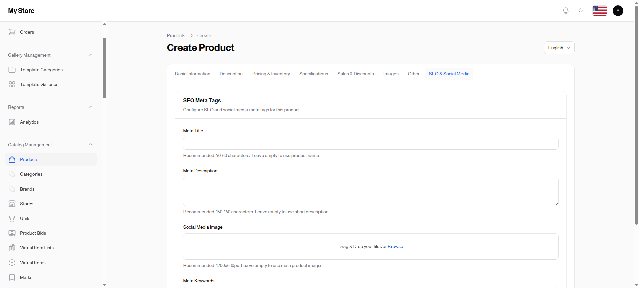Screen dimensions: 639x288
Task: Click the Browse link to upload image
Action: coord(395,246)
